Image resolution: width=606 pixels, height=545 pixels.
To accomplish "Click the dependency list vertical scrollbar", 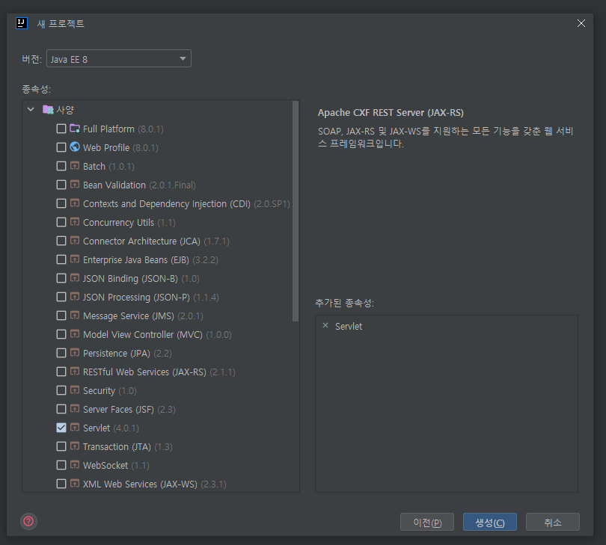I will point(296,211).
